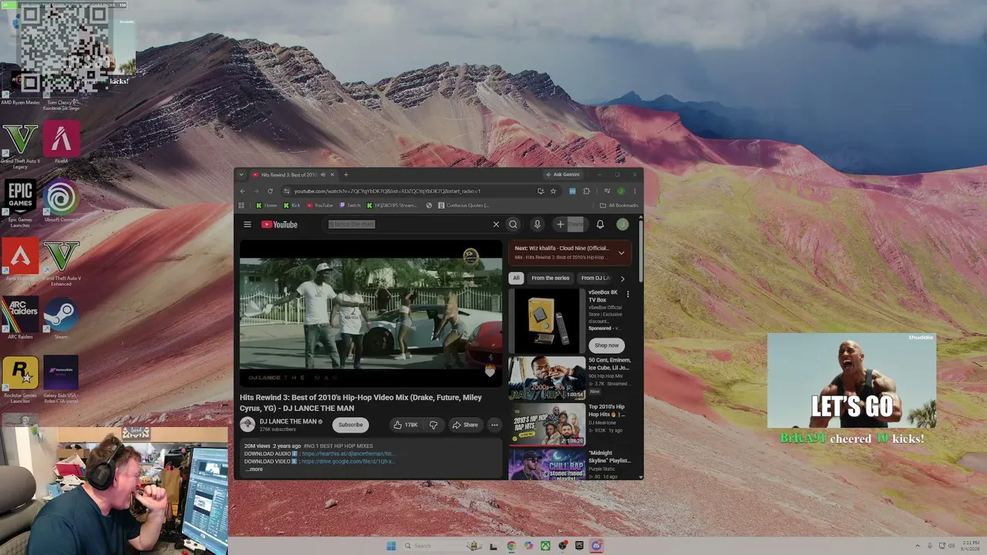This screenshot has height=555, width=987.
Task: Open Chrome apps grid in bookmarks bar
Action: (241, 206)
